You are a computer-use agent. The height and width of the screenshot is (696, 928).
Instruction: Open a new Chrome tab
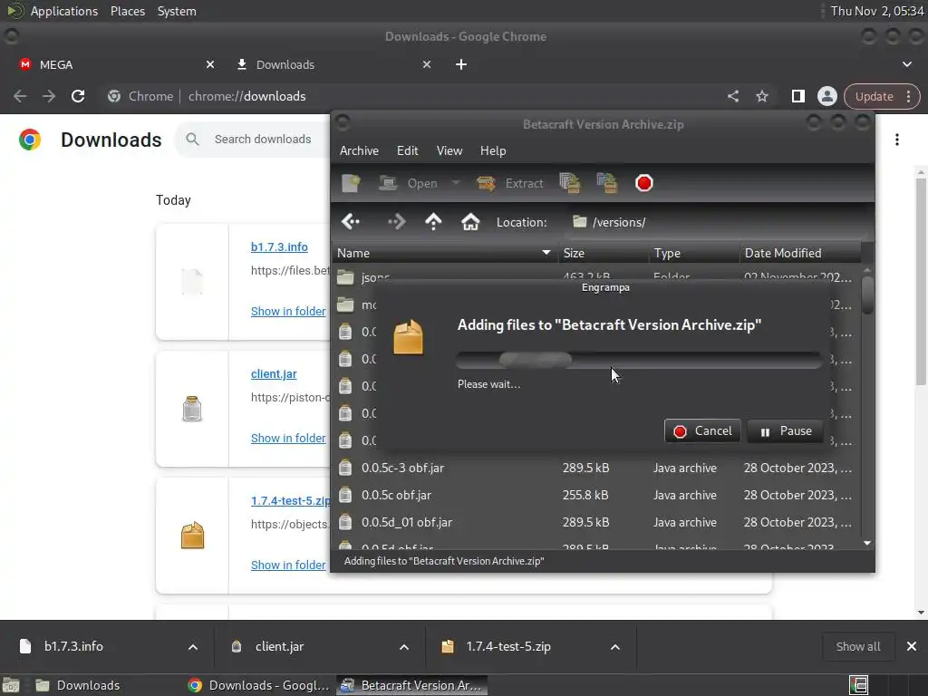pyautogui.click(x=461, y=64)
